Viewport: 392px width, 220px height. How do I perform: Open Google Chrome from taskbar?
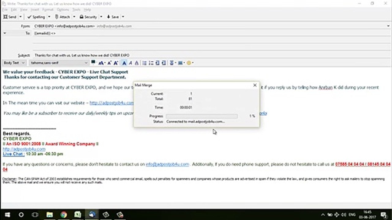[x=63, y=215]
